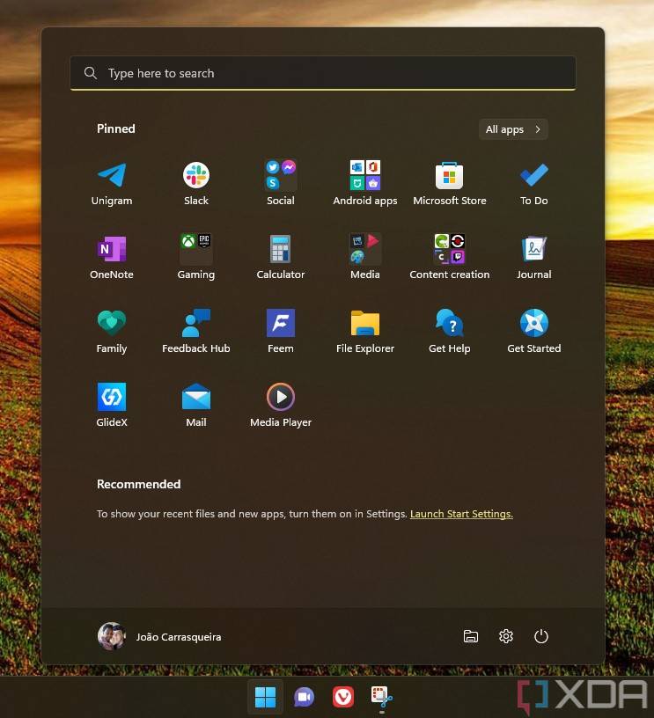This screenshot has height=718, width=654.
Task: Open the To Do app
Action: tap(534, 184)
